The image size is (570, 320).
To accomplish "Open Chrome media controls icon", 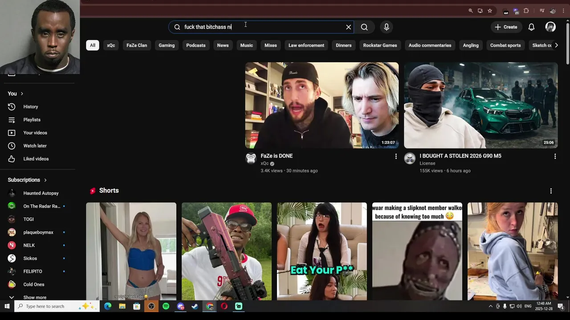I will (542, 11).
